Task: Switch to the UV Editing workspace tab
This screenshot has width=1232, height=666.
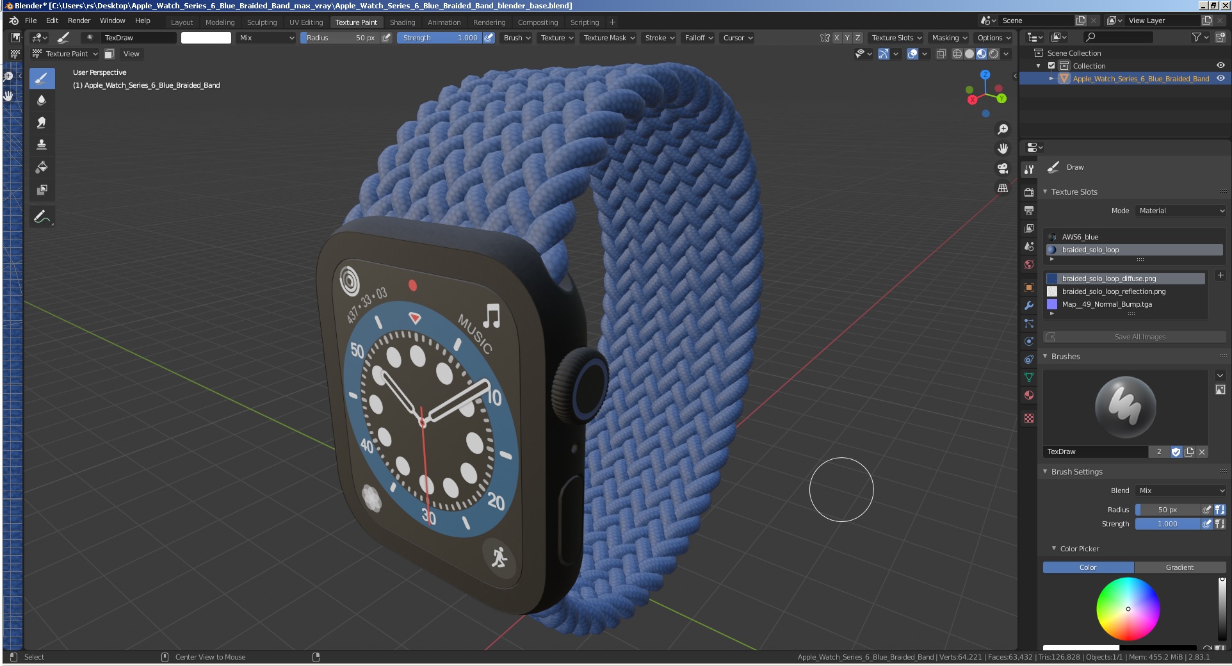Action: [x=306, y=22]
